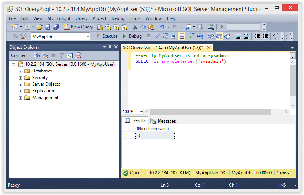304x195 pixels.
Task: Click the Increase Indent icon
Action: (x=265, y=36)
